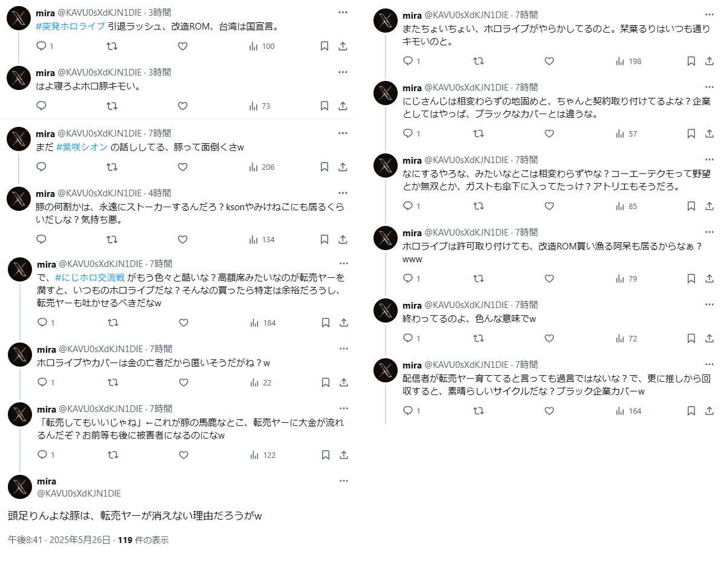The height and width of the screenshot is (563, 727).
Task: Reply to the コーエーテクモ tweet
Action: pos(408,206)
